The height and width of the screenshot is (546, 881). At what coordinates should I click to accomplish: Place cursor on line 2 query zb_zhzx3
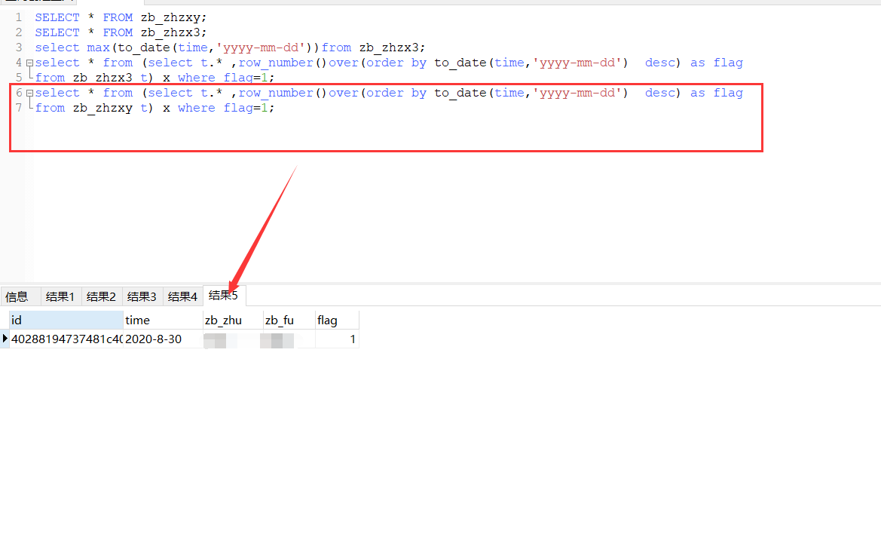coord(121,32)
